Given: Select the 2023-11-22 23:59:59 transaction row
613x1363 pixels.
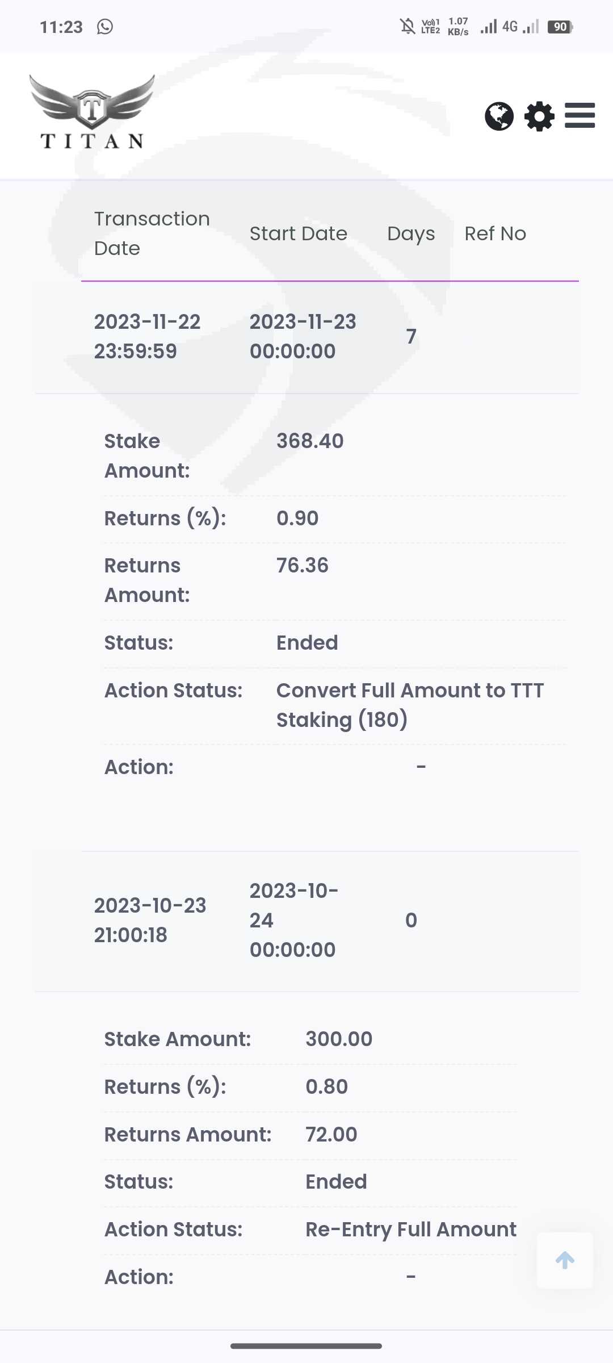Looking at the screenshot, I should [x=147, y=336].
